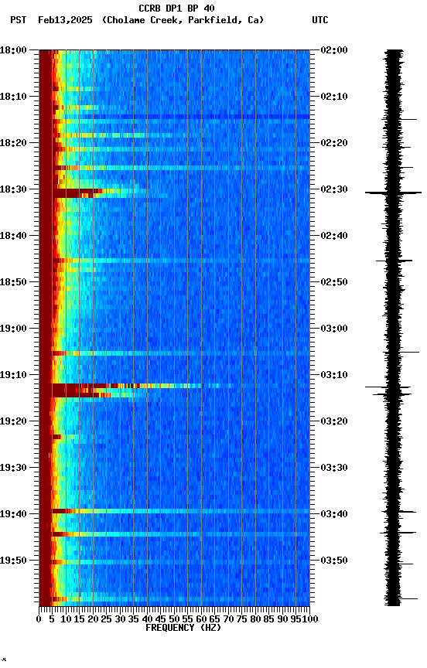
Task: Click the "02:10" UTC time label
Action: tap(334, 97)
